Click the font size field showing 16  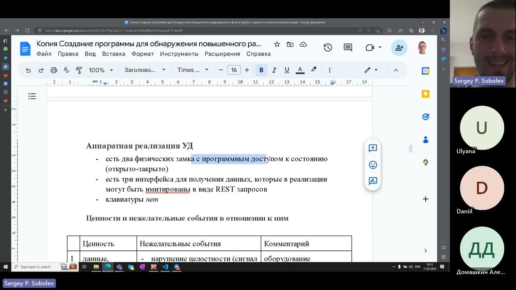234,70
